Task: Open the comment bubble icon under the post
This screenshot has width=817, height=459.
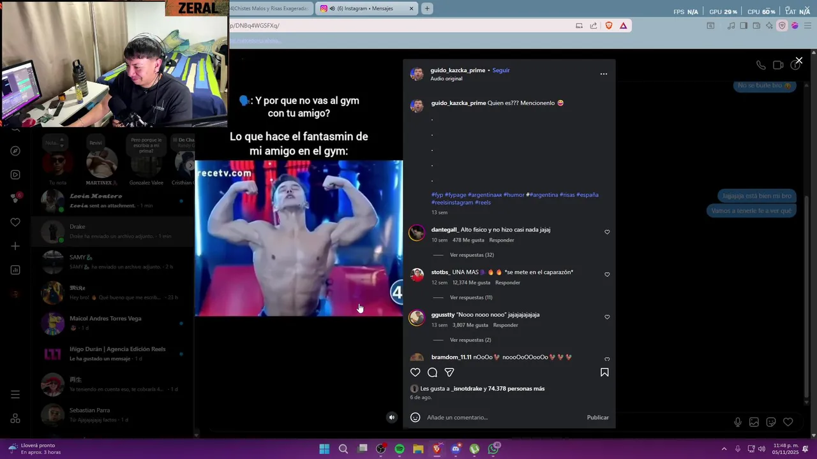Action: 432,372
